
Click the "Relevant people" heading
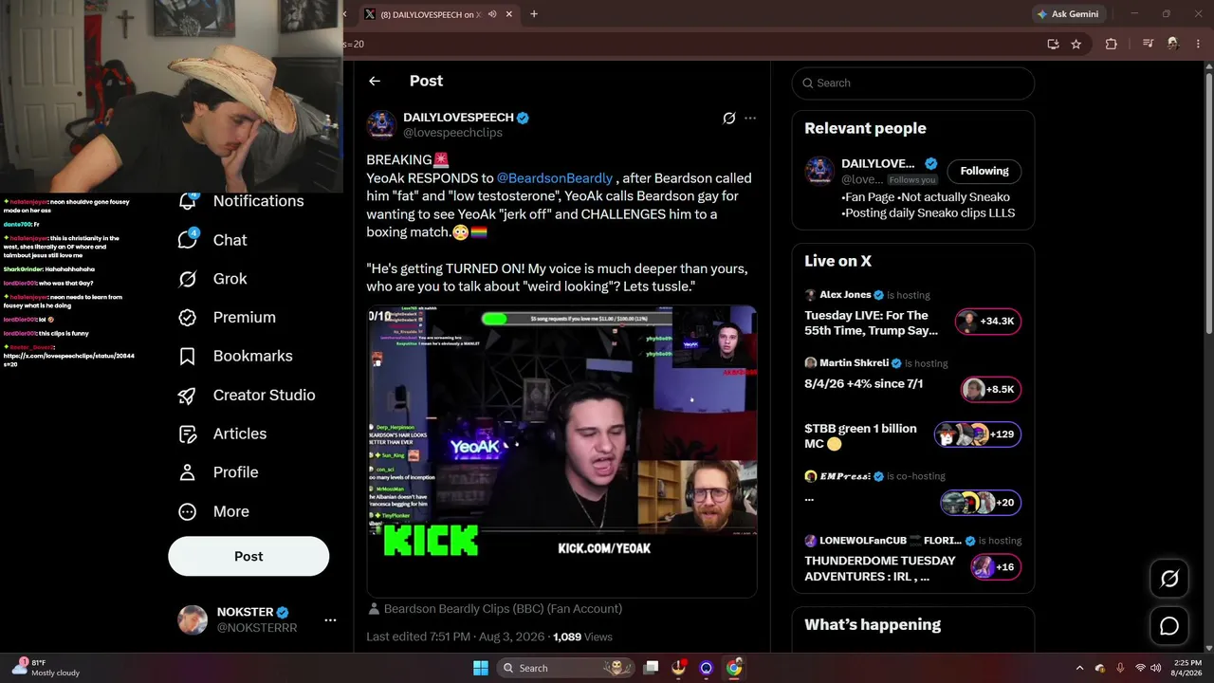coord(865,128)
